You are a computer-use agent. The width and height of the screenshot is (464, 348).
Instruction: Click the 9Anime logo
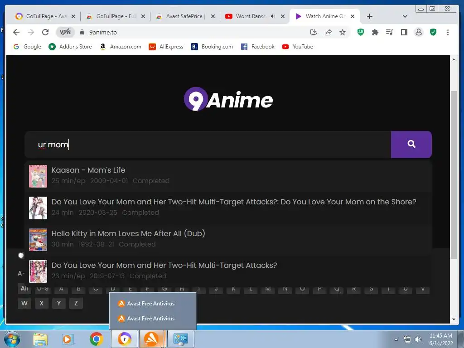coord(228,99)
